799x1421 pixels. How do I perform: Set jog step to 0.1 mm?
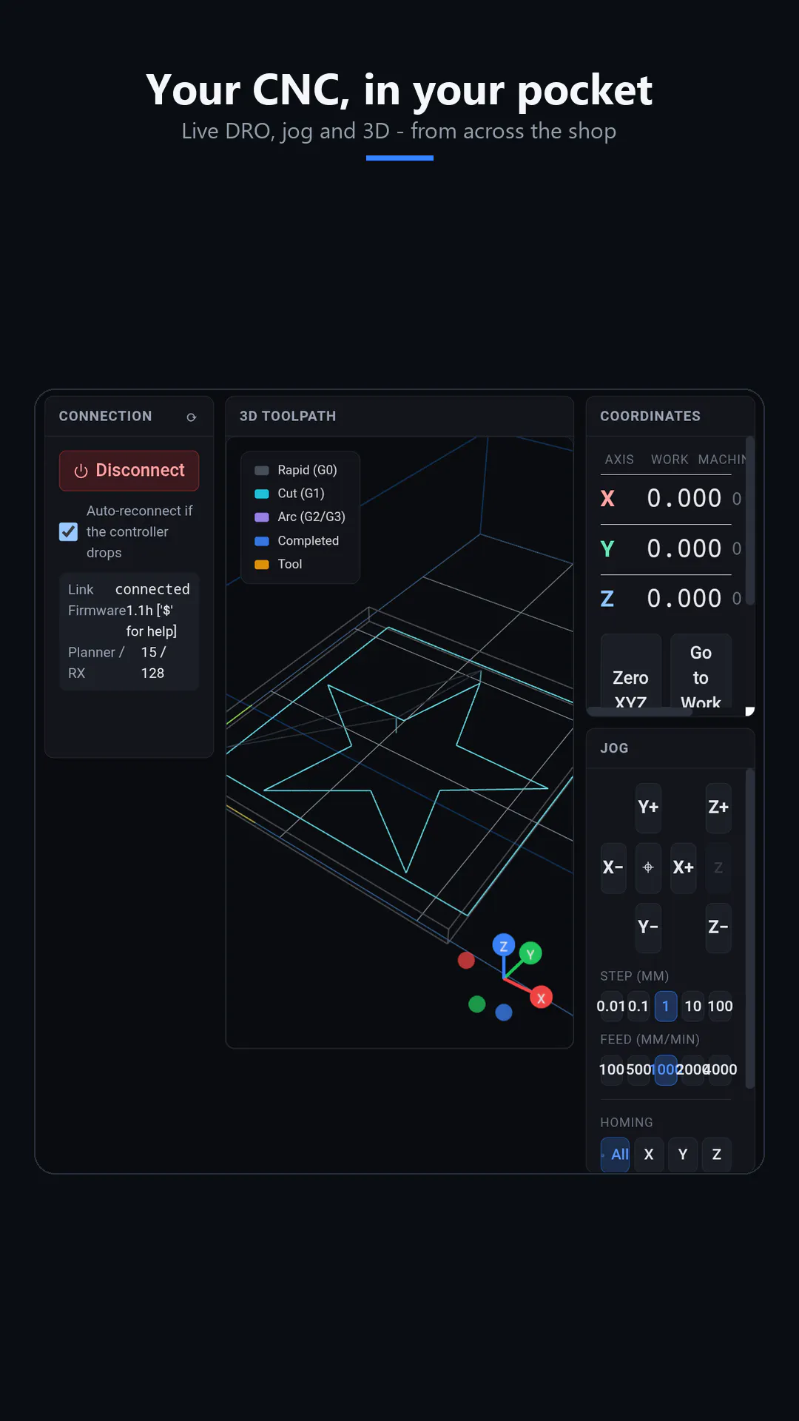tap(638, 1007)
